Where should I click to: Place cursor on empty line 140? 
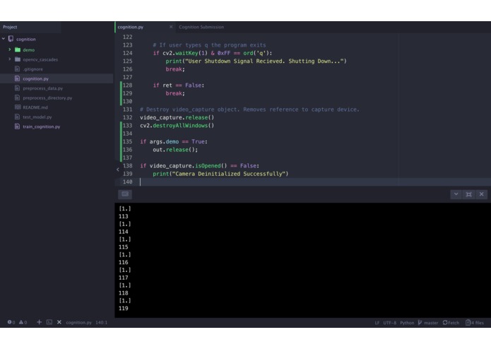[313, 182]
